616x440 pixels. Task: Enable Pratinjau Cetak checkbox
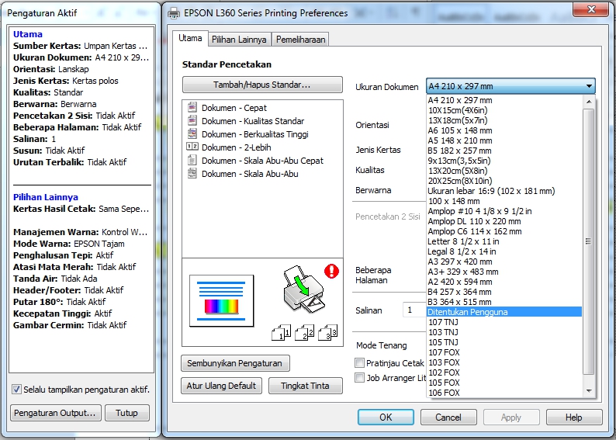pyautogui.click(x=360, y=363)
